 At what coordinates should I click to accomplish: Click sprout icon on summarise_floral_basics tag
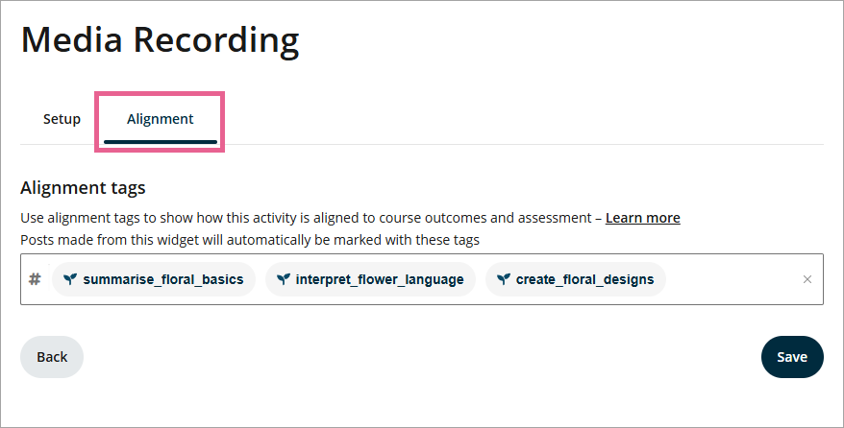pyautogui.click(x=70, y=279)
